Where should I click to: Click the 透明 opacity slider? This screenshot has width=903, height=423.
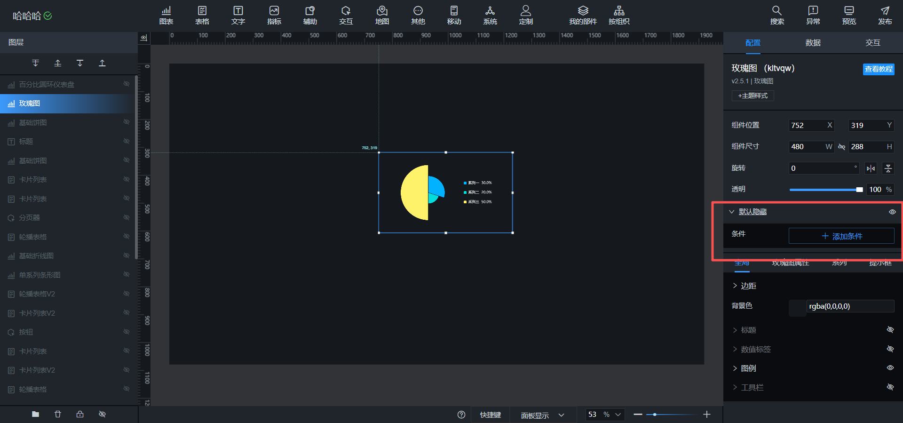click(x=826, y=190)
